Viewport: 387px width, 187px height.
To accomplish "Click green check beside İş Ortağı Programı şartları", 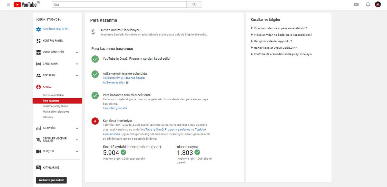I will 95,59.
